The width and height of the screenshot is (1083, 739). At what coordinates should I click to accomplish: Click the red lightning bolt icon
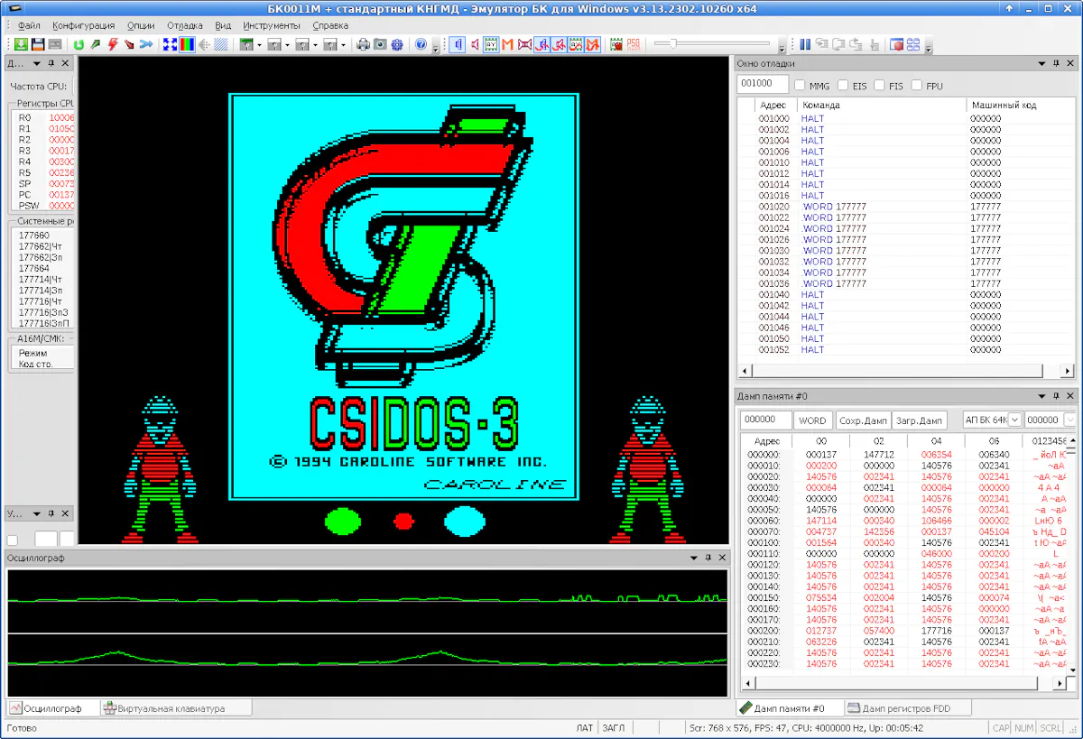point(112,44)
